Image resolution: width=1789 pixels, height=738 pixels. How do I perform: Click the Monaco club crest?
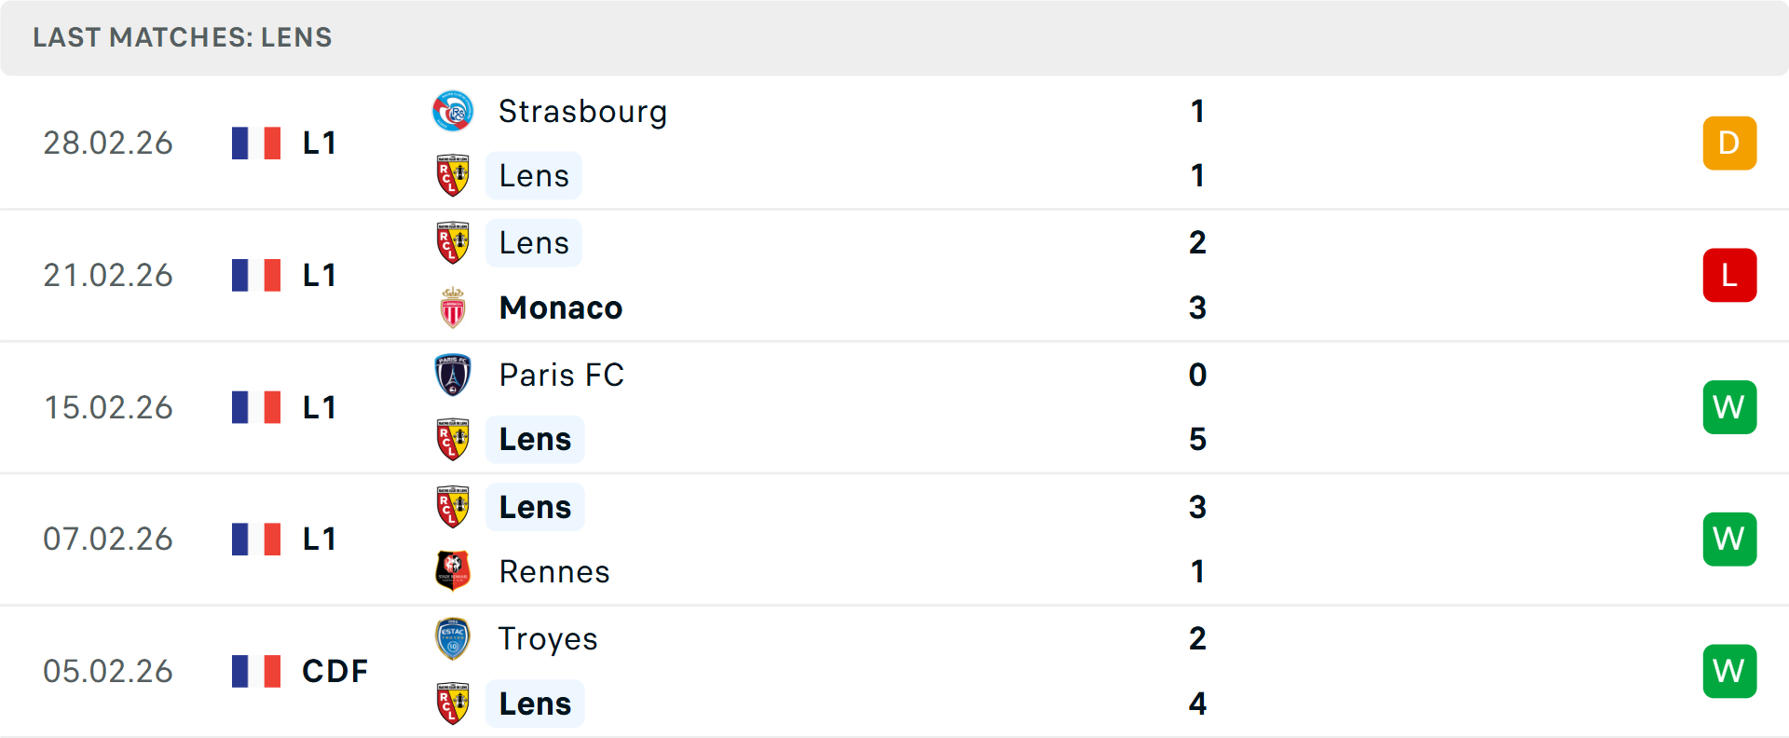click(453, 307)
